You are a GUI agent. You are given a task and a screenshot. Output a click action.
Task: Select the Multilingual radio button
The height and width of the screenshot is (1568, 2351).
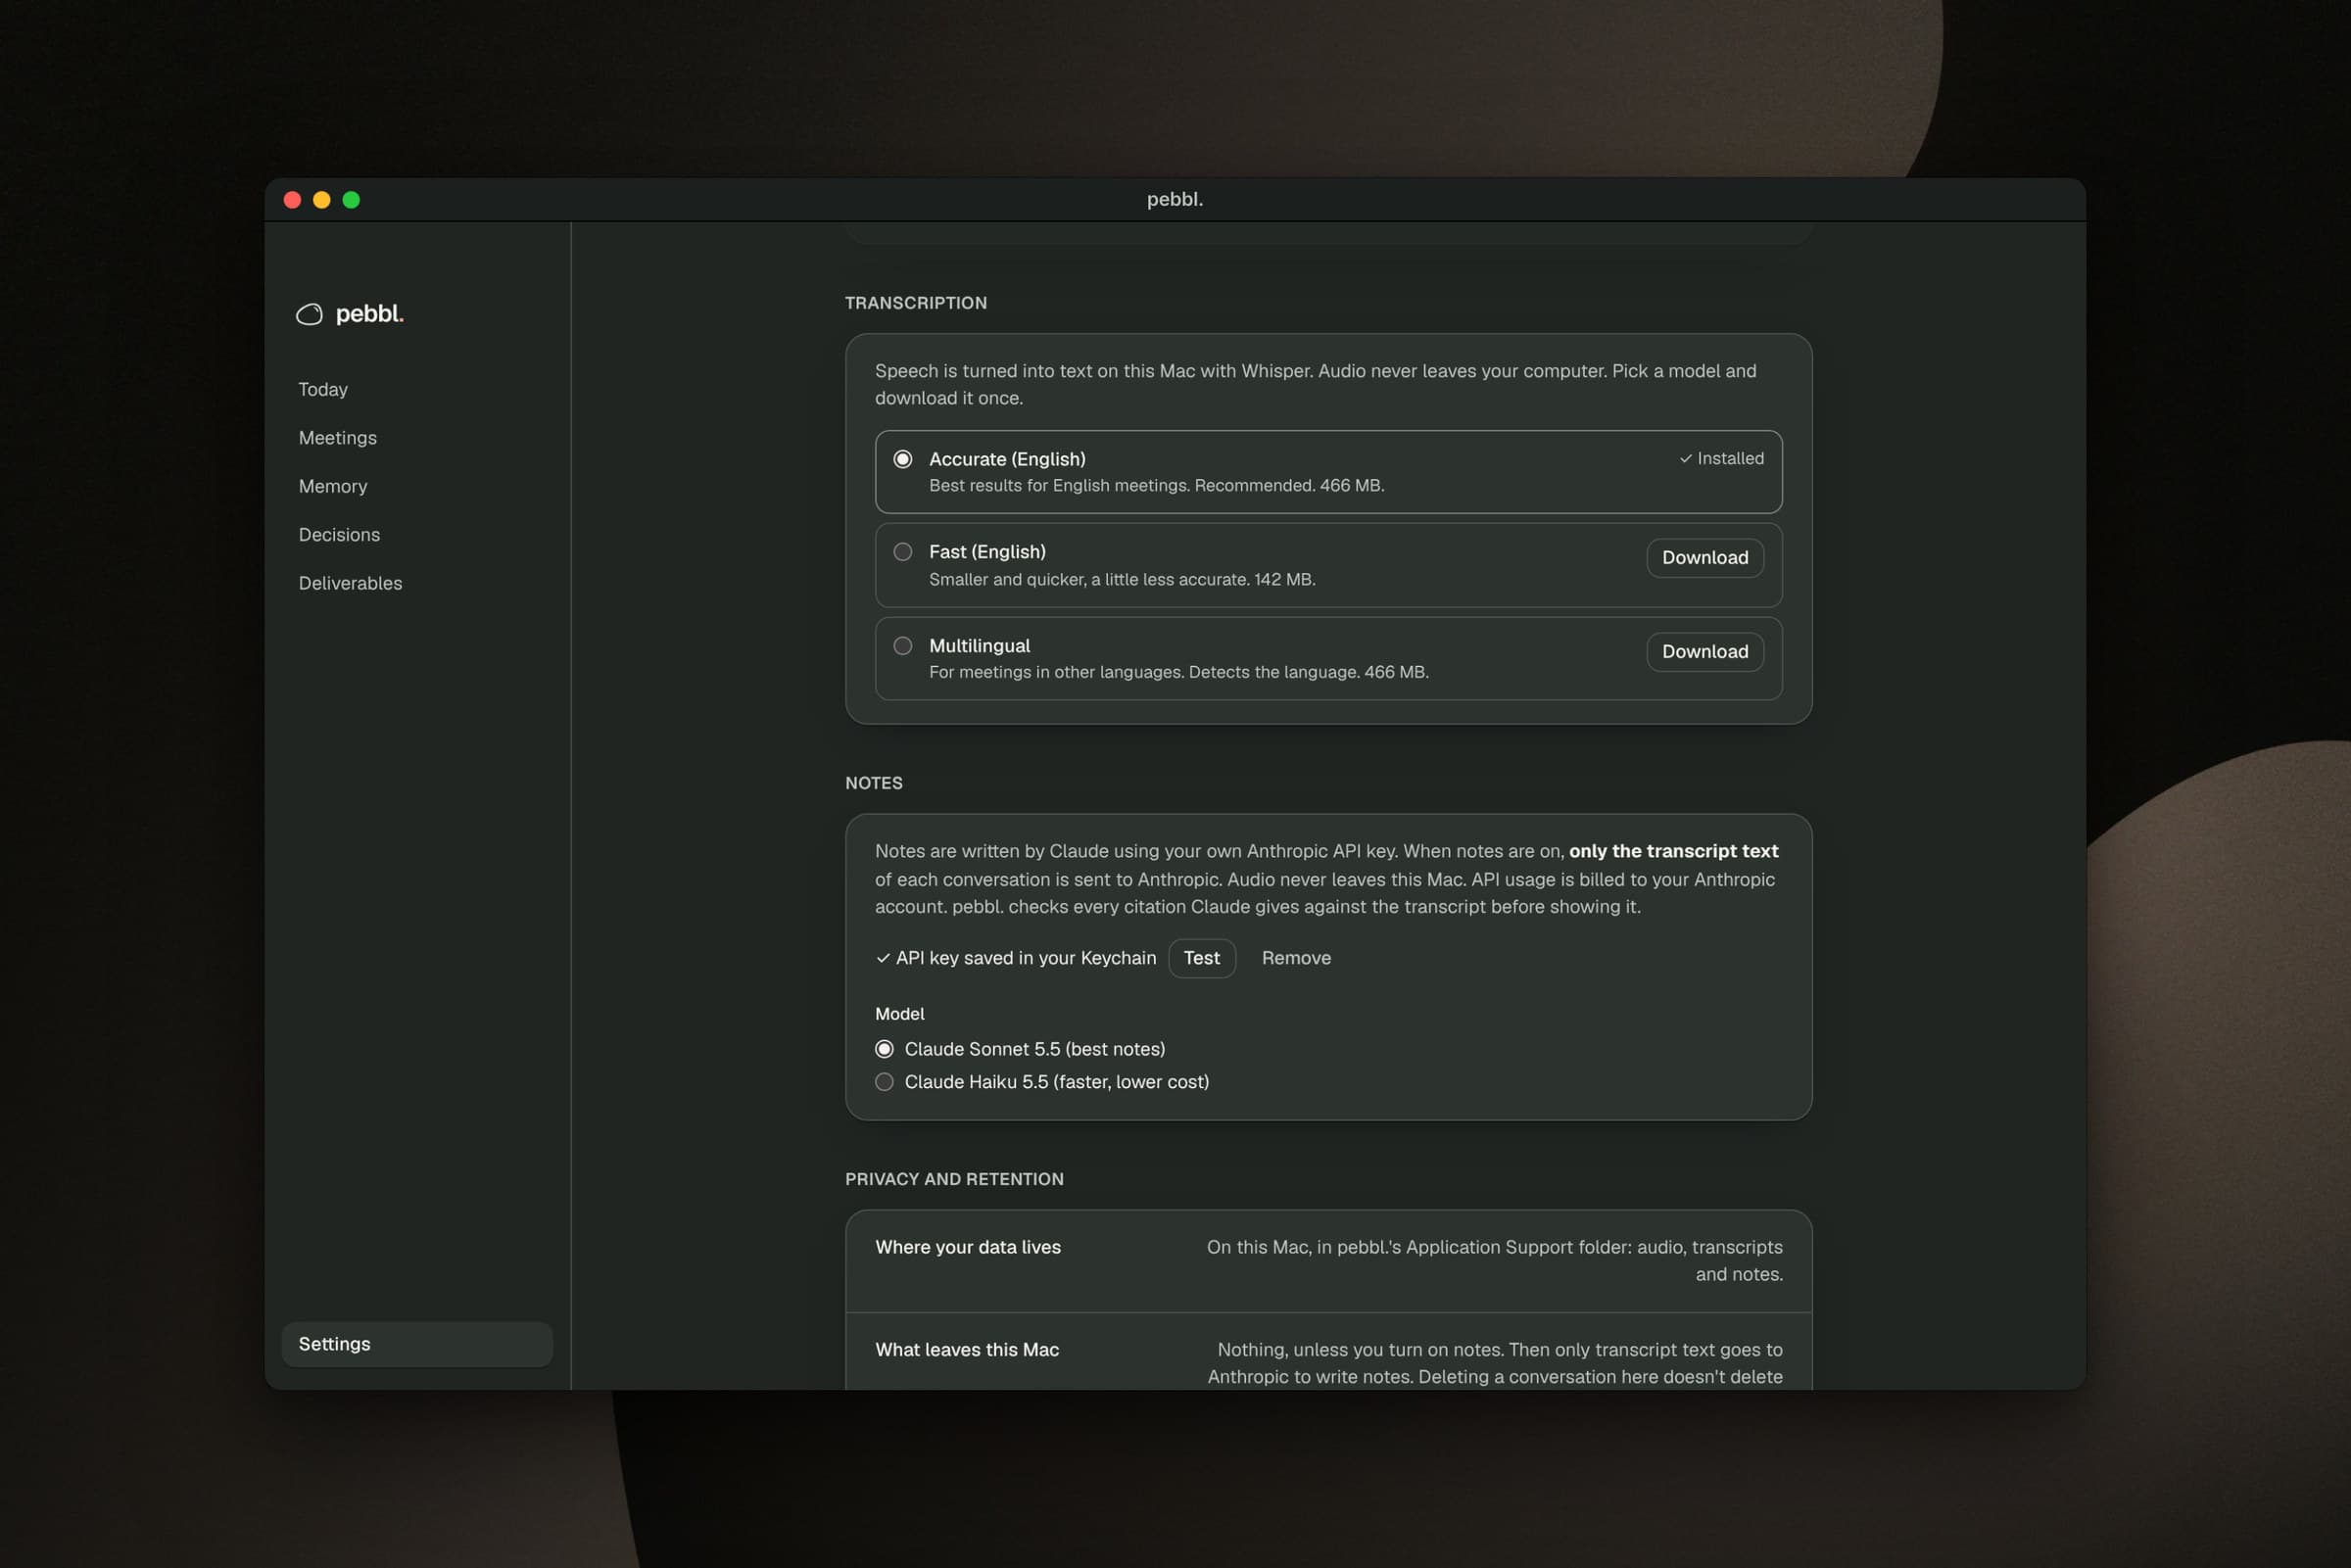pyautogui.click(x=903, y=646)
